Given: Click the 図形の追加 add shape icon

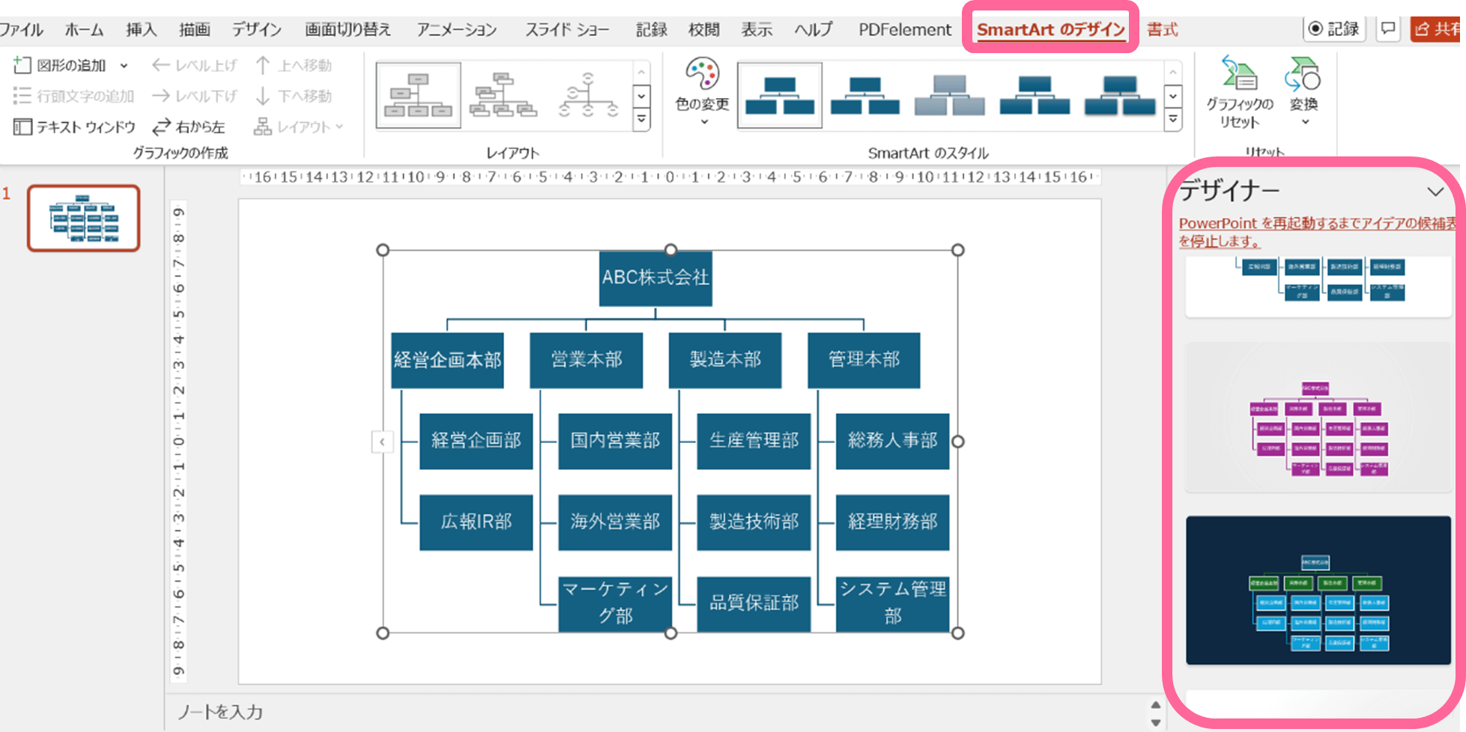Looking at the screenshot, I should pyautogui.click(x=22, y=66).
